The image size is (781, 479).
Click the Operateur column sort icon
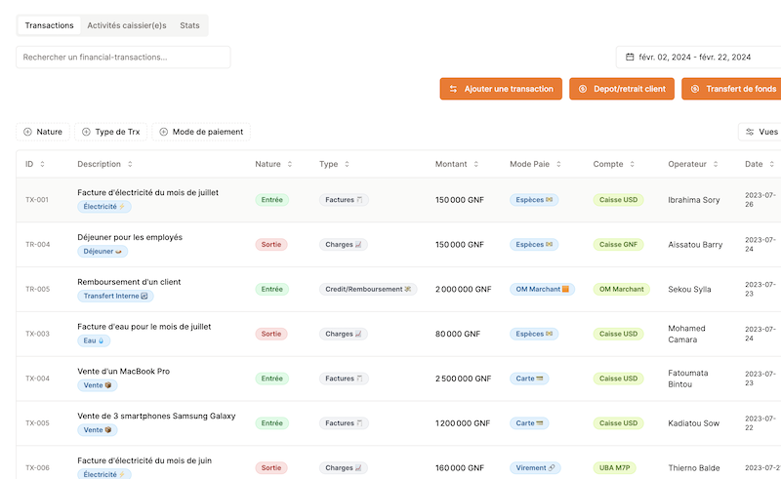point(717,164)
